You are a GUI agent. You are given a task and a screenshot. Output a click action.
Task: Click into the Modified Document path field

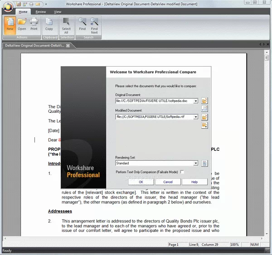click(x=155, y=117)
